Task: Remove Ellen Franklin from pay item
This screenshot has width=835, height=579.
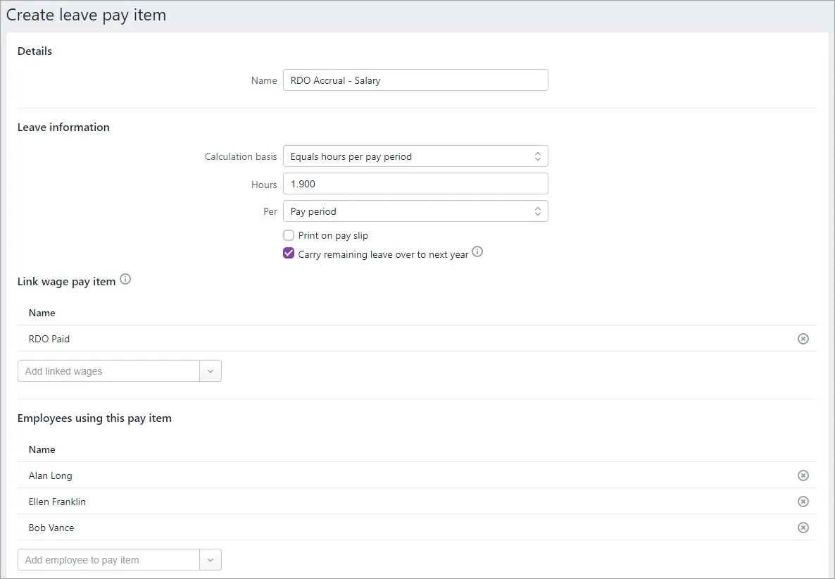Action: click(x=803, y=502)
